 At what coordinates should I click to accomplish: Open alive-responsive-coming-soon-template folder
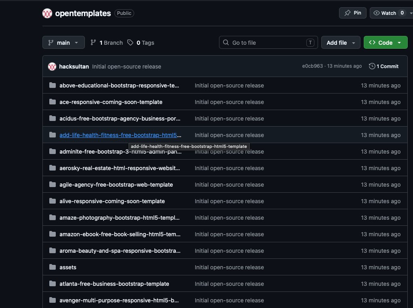pyautogui.click(x=112, y=201)
